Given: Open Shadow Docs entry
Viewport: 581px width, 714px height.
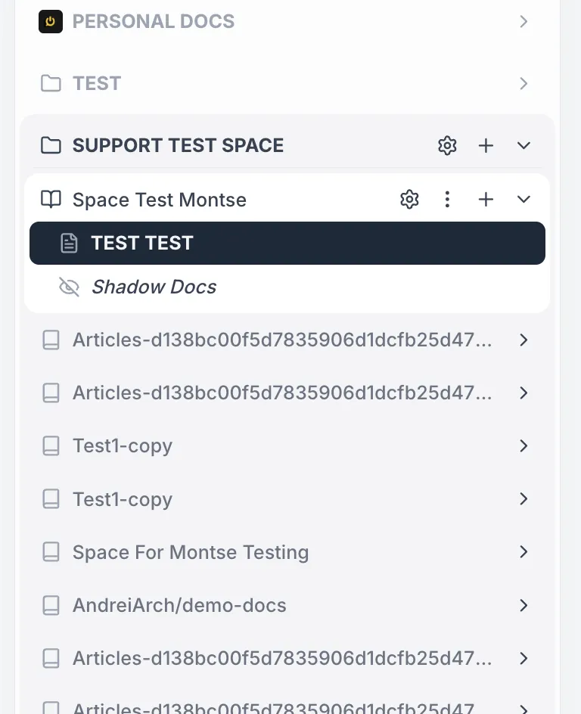Looking at the screenshot, I should (154, 287).
